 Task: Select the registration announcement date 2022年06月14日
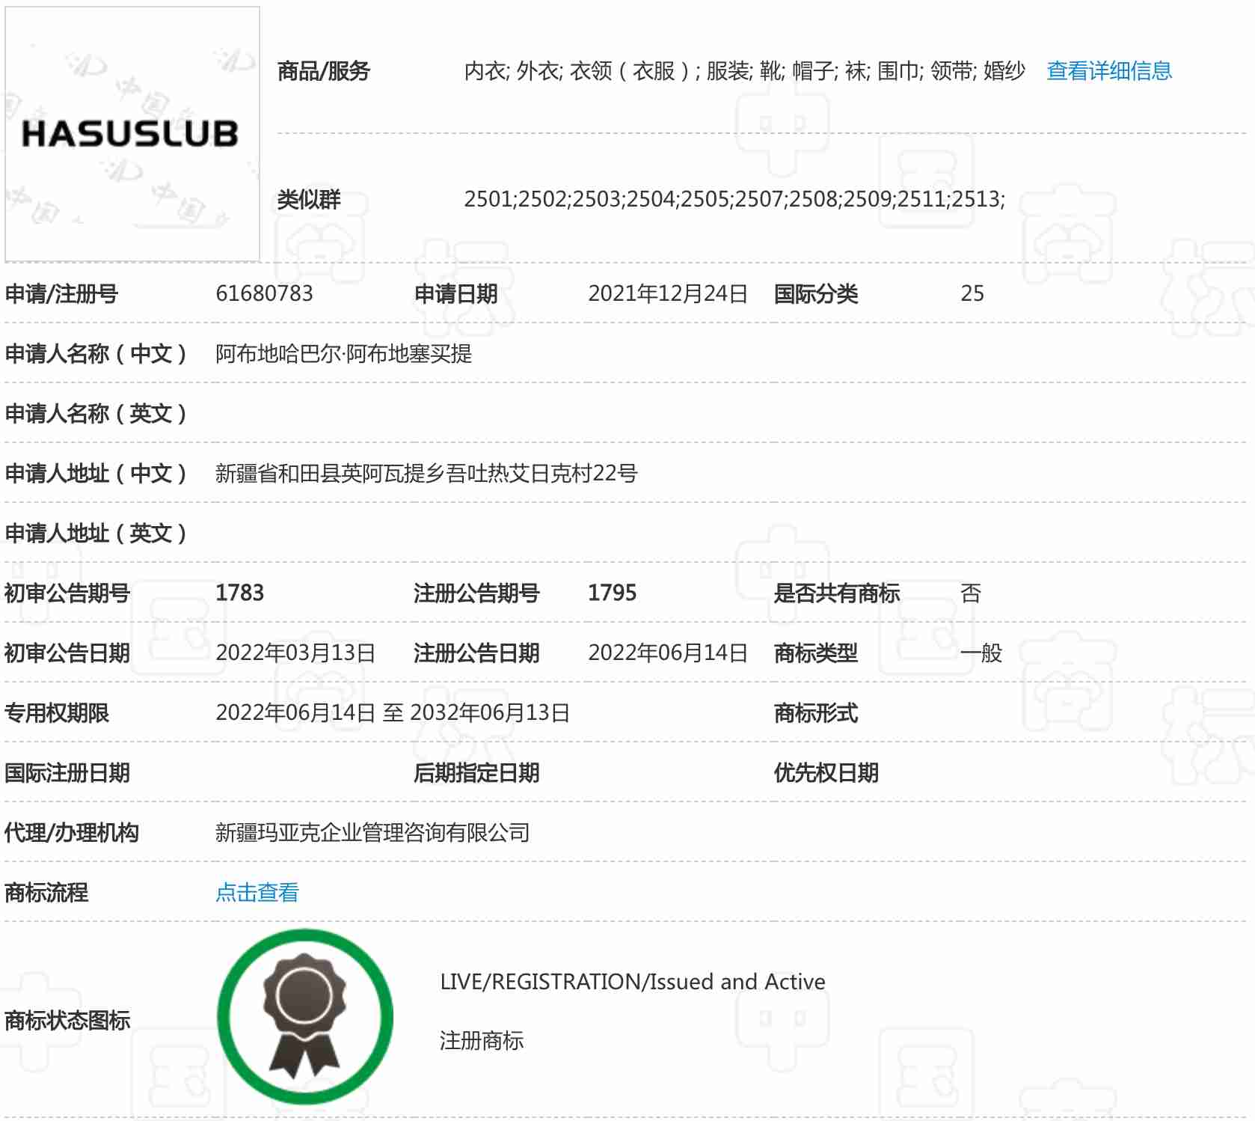pyautogui.click(x=667, y=653)
